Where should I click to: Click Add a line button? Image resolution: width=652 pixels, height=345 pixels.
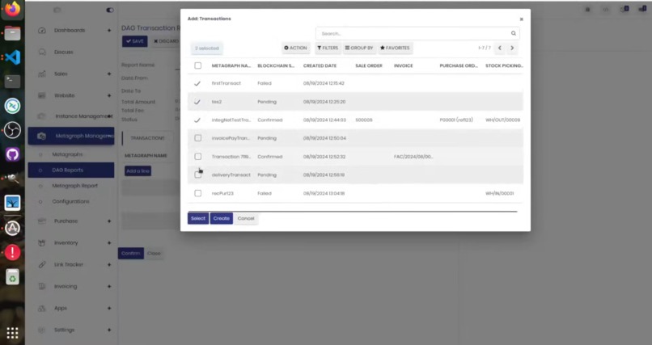point(138,171)
